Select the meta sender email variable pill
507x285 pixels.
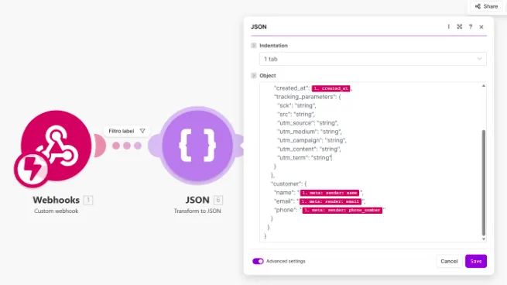tap(331, 201)
